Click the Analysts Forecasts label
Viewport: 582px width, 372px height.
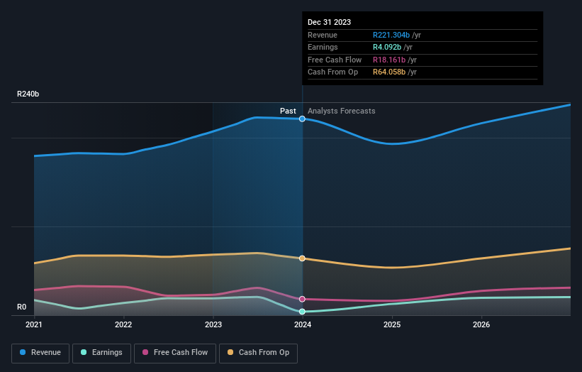click(x=342, y=111)
